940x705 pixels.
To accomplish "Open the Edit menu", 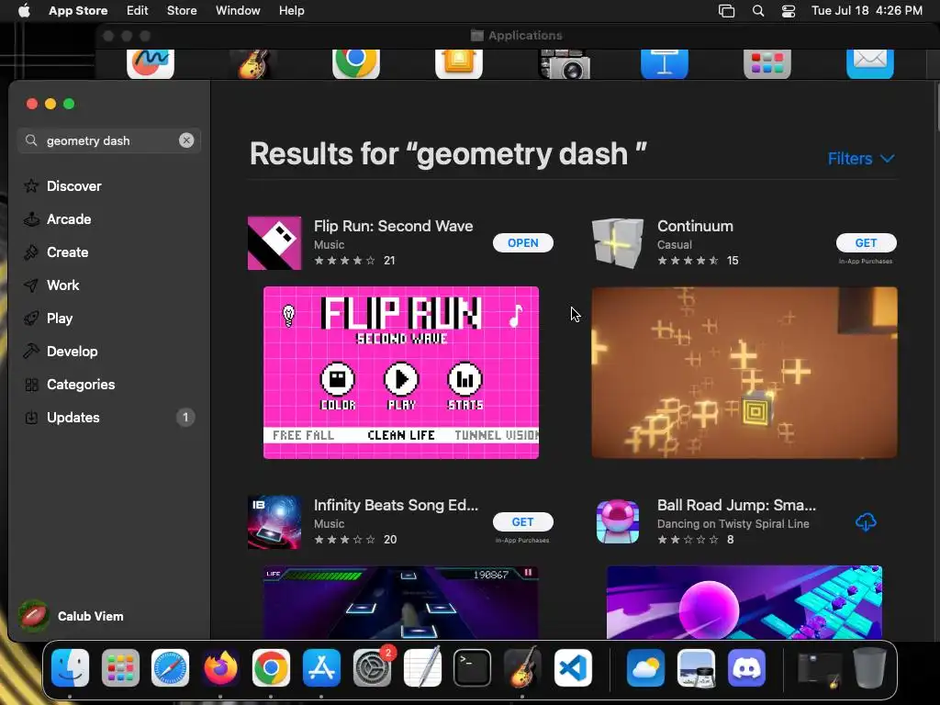I will (x=138, y=10).
